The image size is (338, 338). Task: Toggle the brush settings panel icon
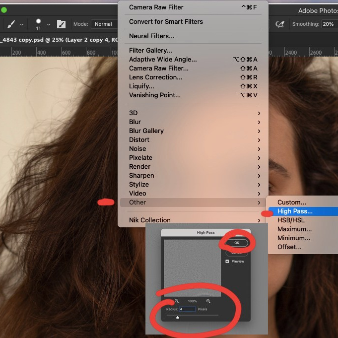pyautogui.click(x=61, y=24)
